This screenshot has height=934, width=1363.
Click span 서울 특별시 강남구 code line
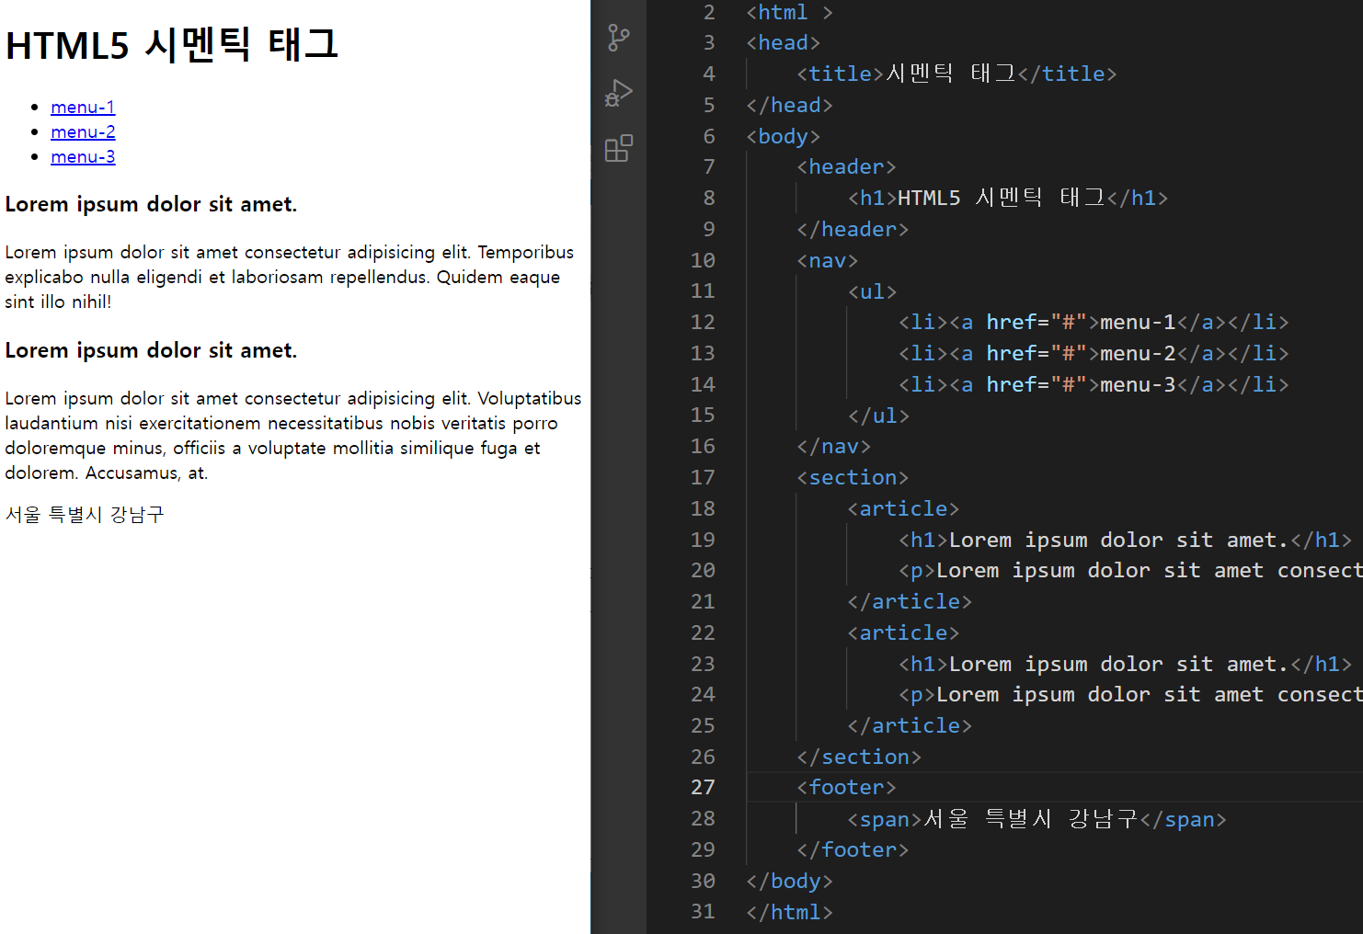pyautogui.click(x=1037, y=818)
